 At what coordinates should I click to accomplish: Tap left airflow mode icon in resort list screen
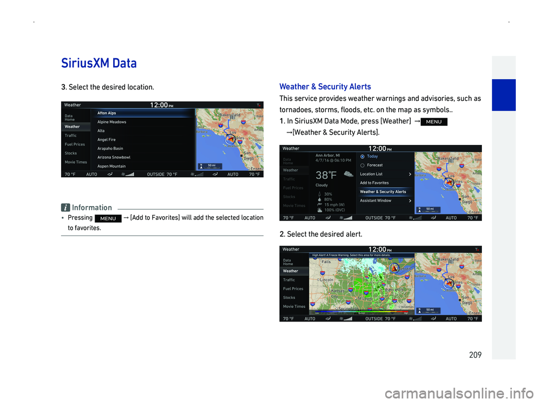coord(110,174)
